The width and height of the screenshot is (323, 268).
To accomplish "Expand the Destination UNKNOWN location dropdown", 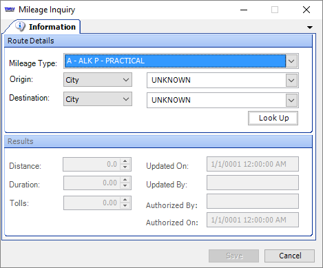I will point(291,101).
